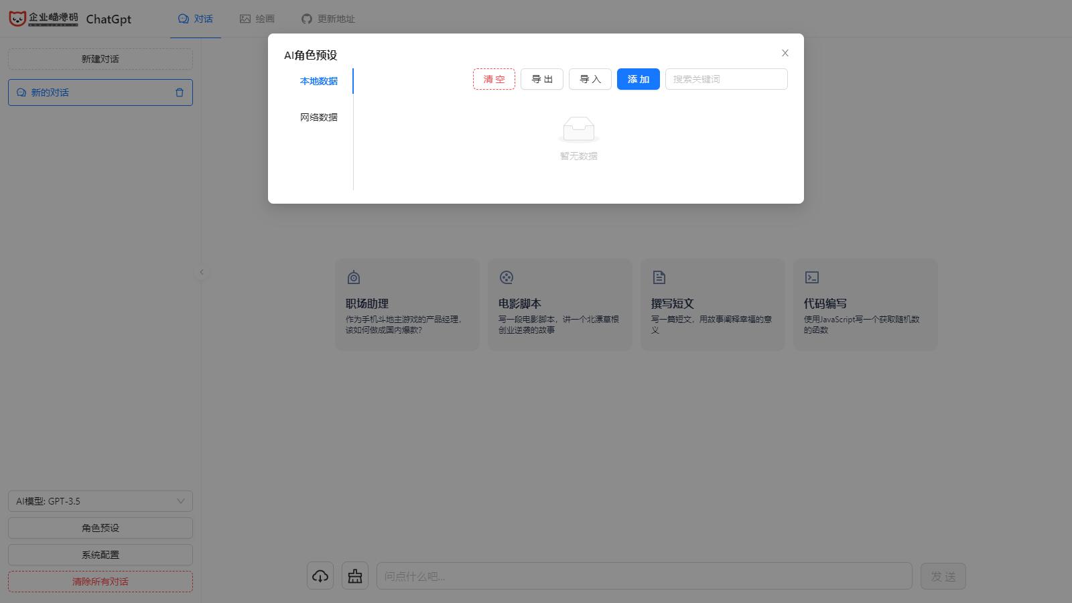
Task: Click the ChatGpt title text
Action: click(109, 19)
